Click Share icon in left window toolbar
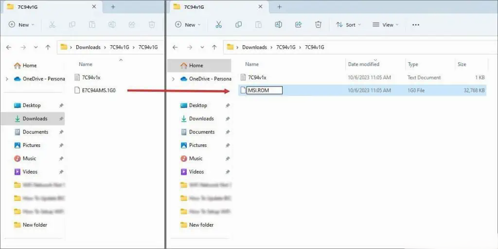 (132, 25)
